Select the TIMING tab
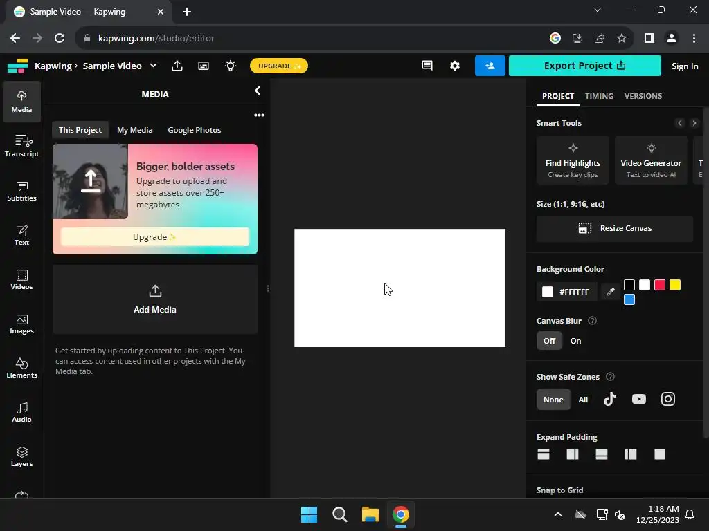This screenshot has height=531, width=709. tap(599, 96)
